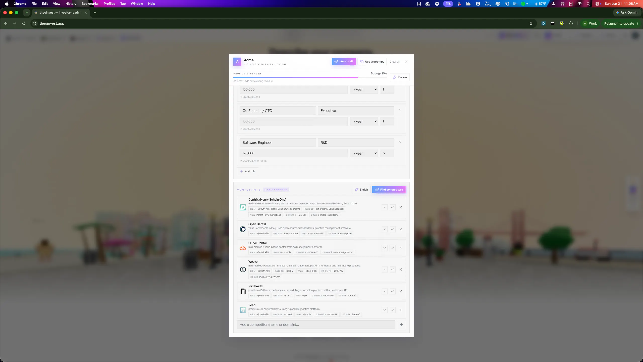Click the Software Engineer role title field
643x362 pixels.
tap(278, 143)
